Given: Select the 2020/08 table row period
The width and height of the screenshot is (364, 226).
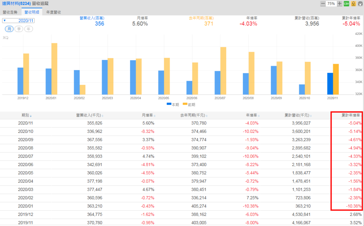Looking at the screenshot, I should (26, 148).
